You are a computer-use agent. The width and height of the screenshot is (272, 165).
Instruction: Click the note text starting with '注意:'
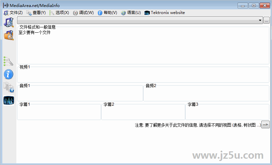(198, 125)
